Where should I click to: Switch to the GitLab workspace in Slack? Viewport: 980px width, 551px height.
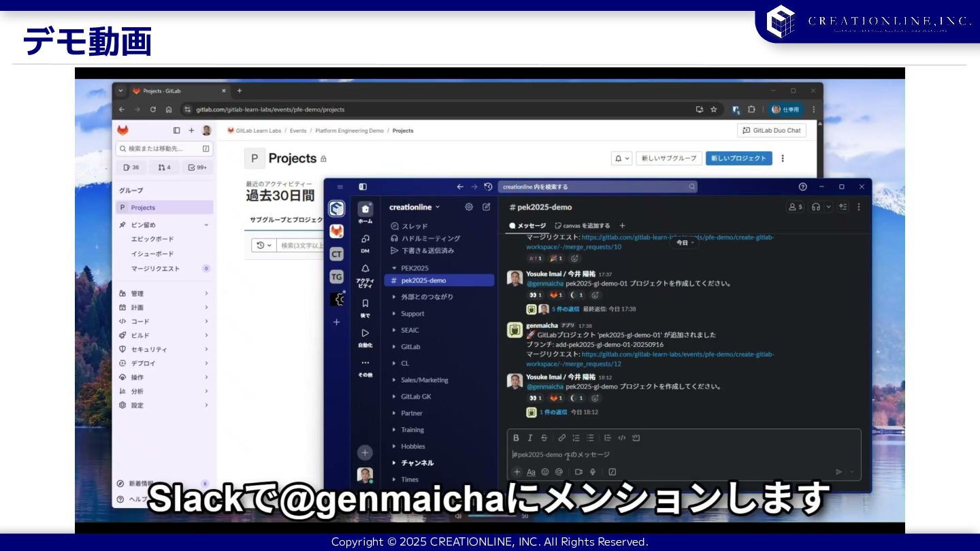tap(336, 231)
